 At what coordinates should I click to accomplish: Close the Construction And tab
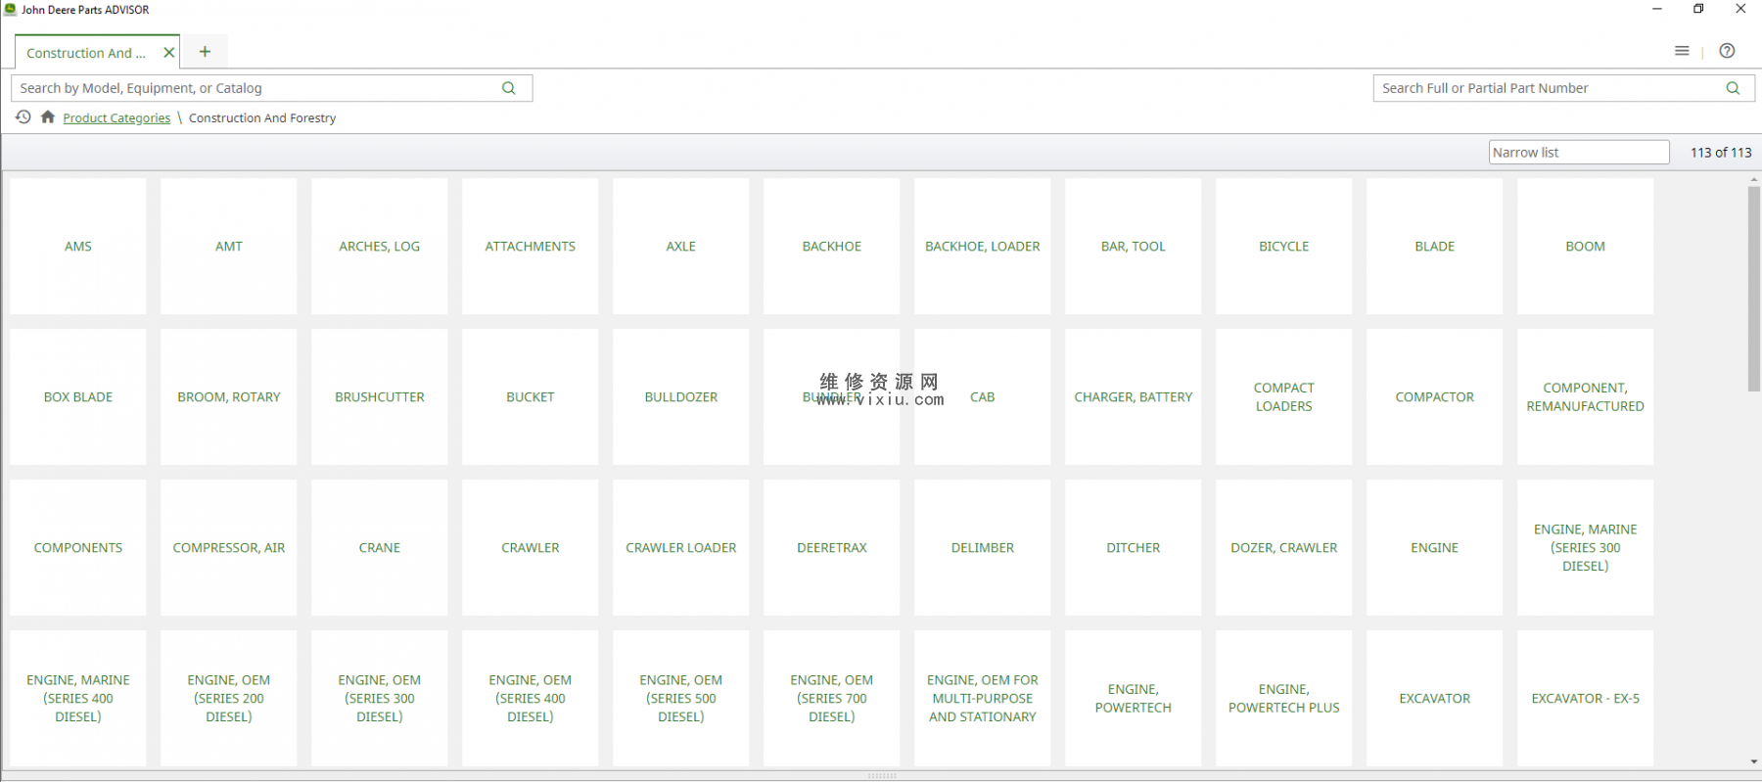pyautogui.click(x=168, y=53)
